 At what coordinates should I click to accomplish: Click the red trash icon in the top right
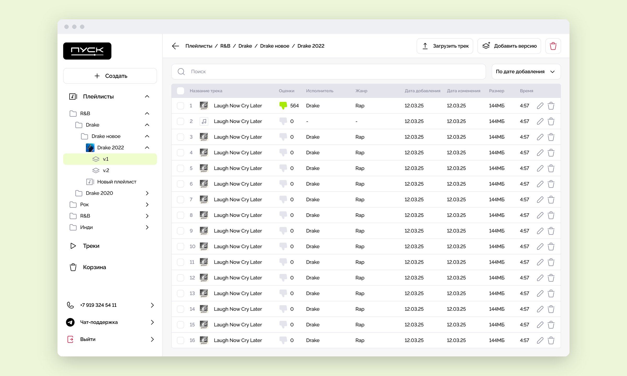pyautogui.click(x=553, y=46)
